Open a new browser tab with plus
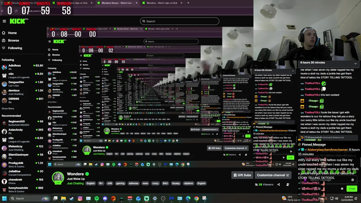This screenshot has width=361, height=203. 188,3
